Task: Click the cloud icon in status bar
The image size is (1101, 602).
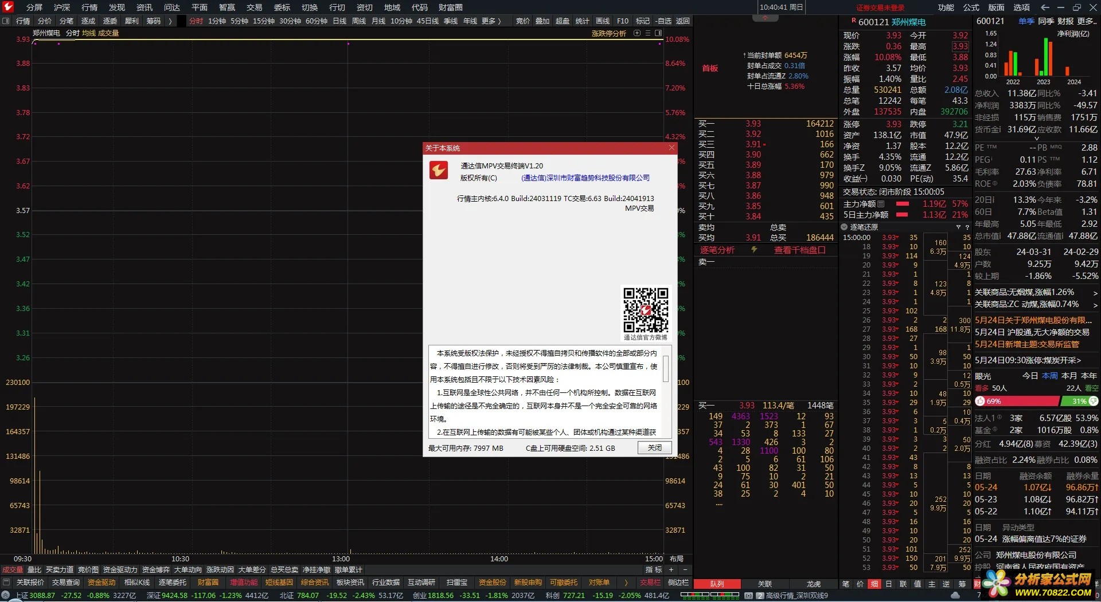Action: pyautogui.click(x=955, y=596)
